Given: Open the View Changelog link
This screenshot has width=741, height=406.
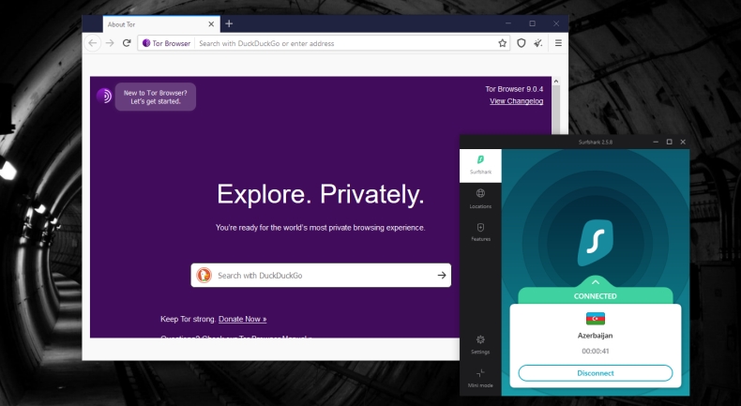Looking at the screenshot, I should [x=516, y=101].
